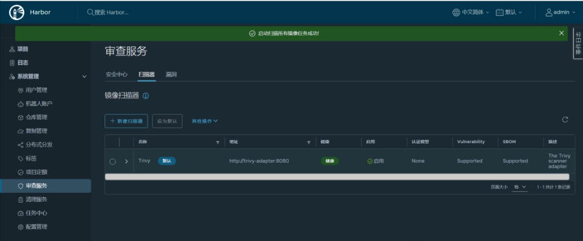The width and height of the screenshot is (583, 241).
Task: Click the info icon beside 镜像扫描器
Action: click(x=146, y=96)
